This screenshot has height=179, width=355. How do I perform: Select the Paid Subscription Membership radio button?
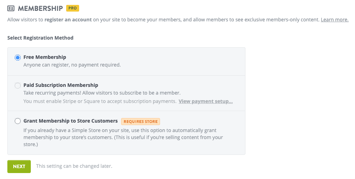(18, 85)
